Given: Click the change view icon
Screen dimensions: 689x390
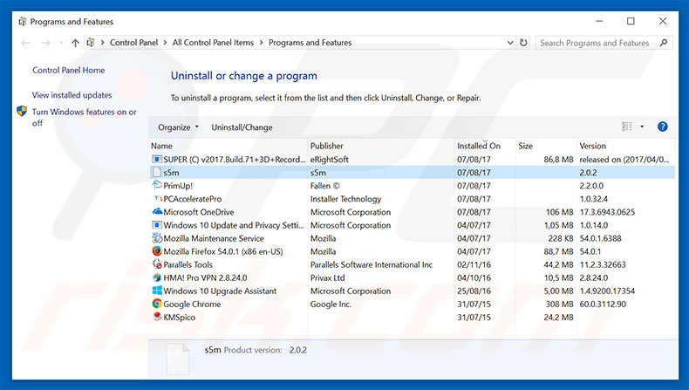Looking at the screenshot, I should [627, 127].
